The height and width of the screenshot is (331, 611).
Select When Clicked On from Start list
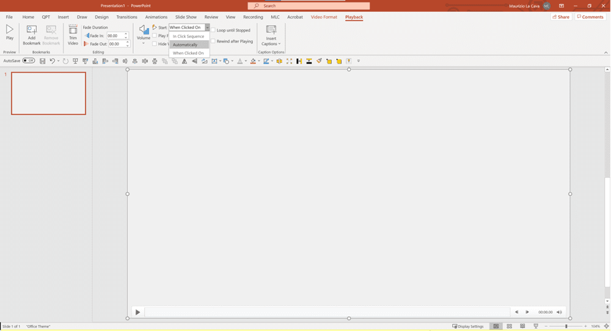[x=189, y=53]
